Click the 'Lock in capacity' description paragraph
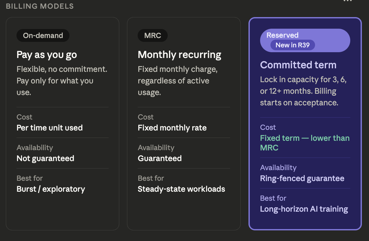 pyautogui.click(x=303, y=91)
